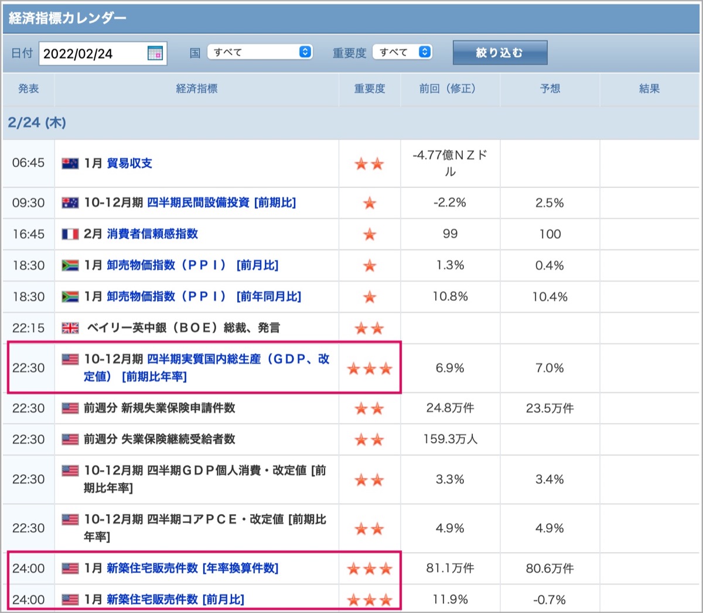Open 四半期実質国内総生産 GDP 改定値 link
Image resolution: width=703 pixels, height=613 pixels.
point(206,368)
